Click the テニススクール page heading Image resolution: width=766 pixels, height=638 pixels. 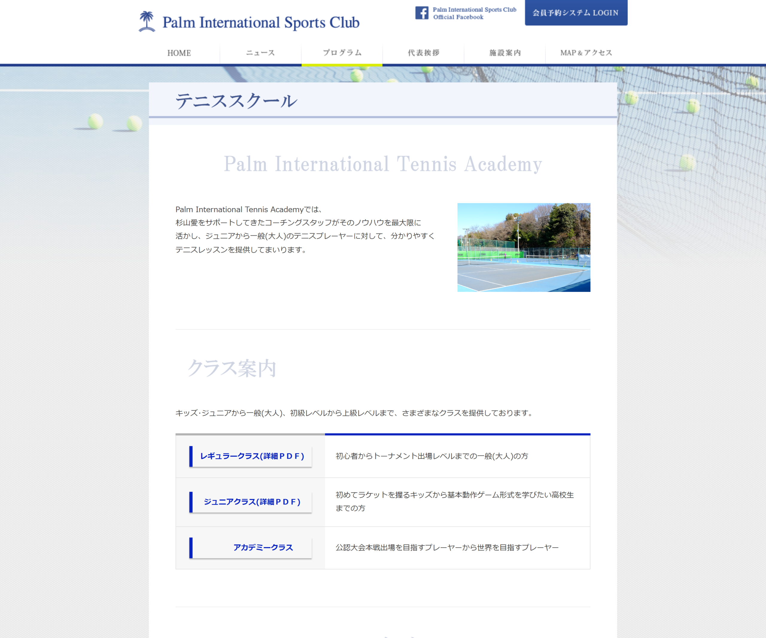[x=236, y=101]
